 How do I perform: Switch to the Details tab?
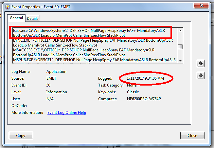pos(32,19)
